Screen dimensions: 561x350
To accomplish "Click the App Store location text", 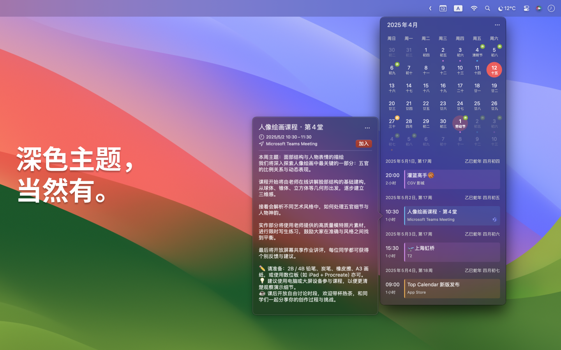I will coord(416,292).
